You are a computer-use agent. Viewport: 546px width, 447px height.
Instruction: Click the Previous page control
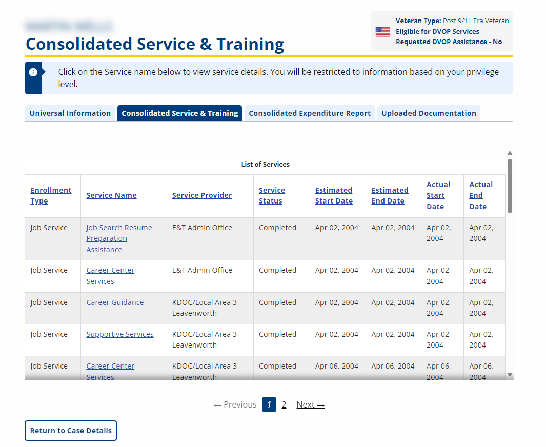235,404
